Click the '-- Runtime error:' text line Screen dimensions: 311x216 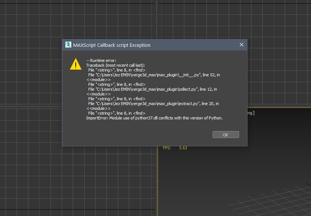pos(101,60)
